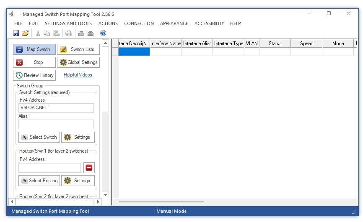The height and width of the screenshot is (222, 363).
Task: Click left panel horizontal scroll right arrow
Action: (98, 202)
